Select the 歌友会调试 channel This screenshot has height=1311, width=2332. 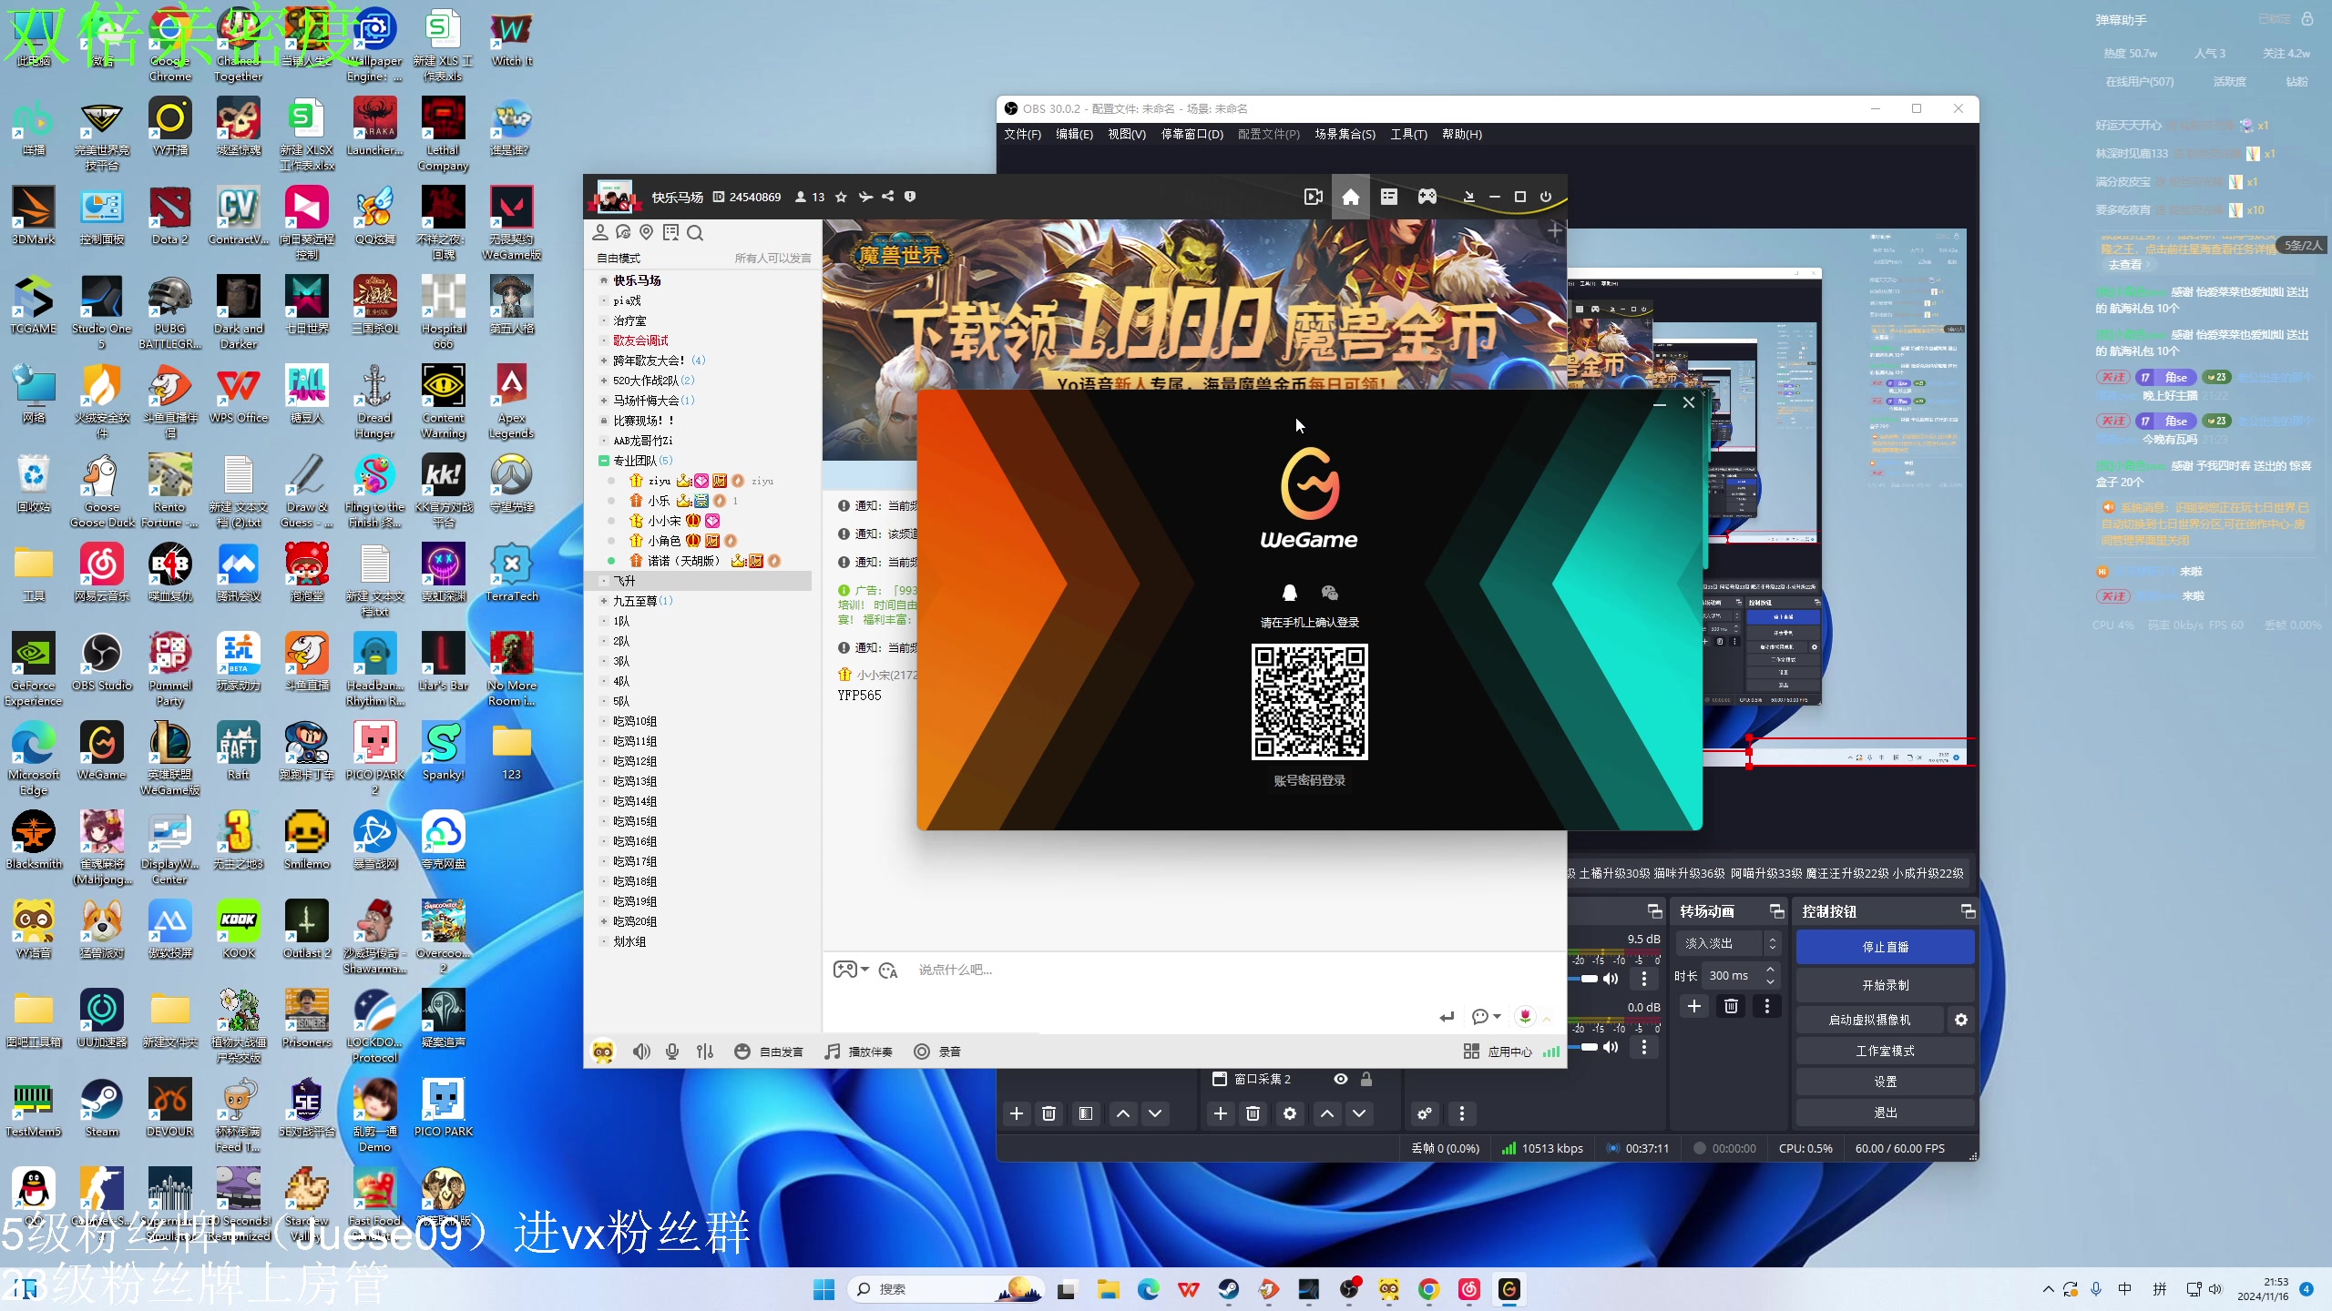pyautogui.click(x=640, y=340)
